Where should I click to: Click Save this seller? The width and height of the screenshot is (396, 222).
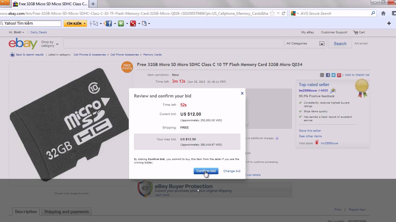pos(310,131)
